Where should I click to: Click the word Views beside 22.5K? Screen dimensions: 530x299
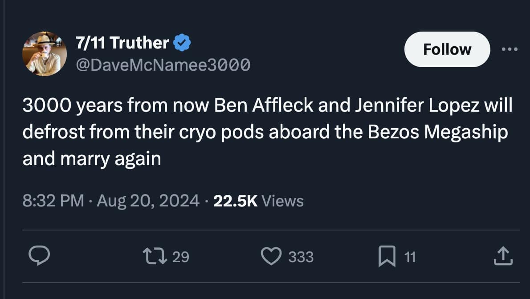[x=283, y=201]
